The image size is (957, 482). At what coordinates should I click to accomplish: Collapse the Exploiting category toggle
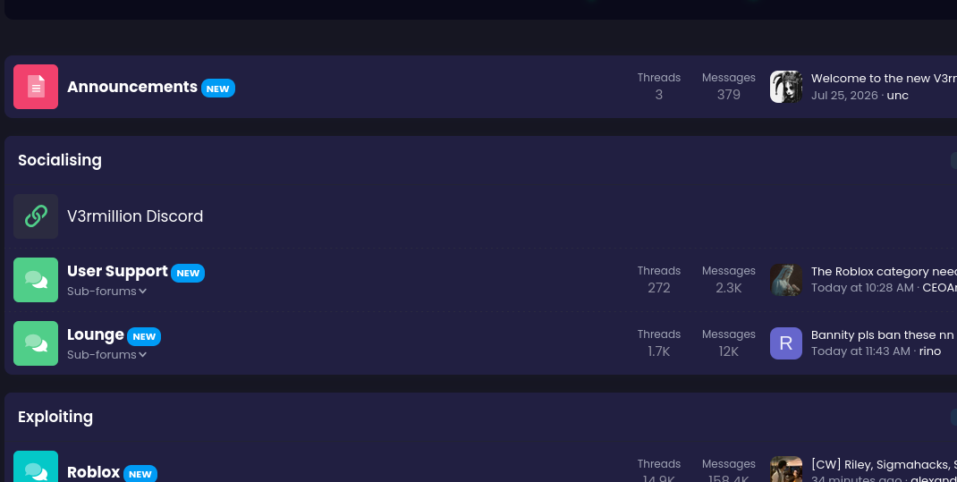coord(953,418)
